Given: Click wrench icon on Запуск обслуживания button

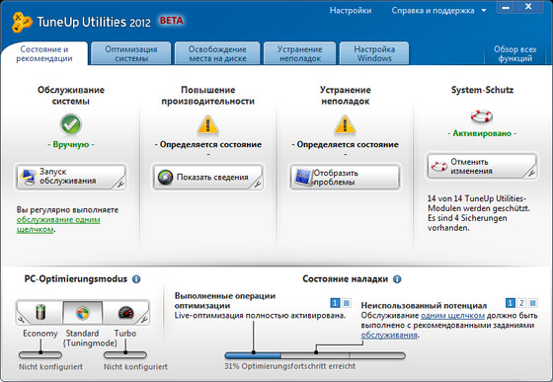Looking at the screenshot, I should (x=120, y=184).
